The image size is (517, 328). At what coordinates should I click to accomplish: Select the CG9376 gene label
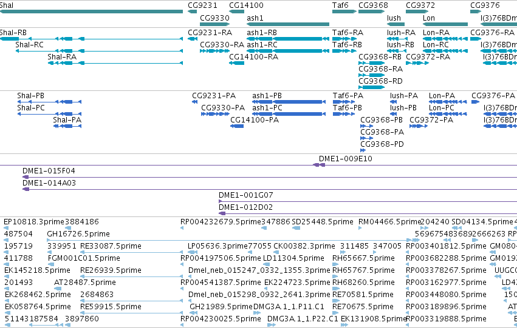[x=485, y=5]
